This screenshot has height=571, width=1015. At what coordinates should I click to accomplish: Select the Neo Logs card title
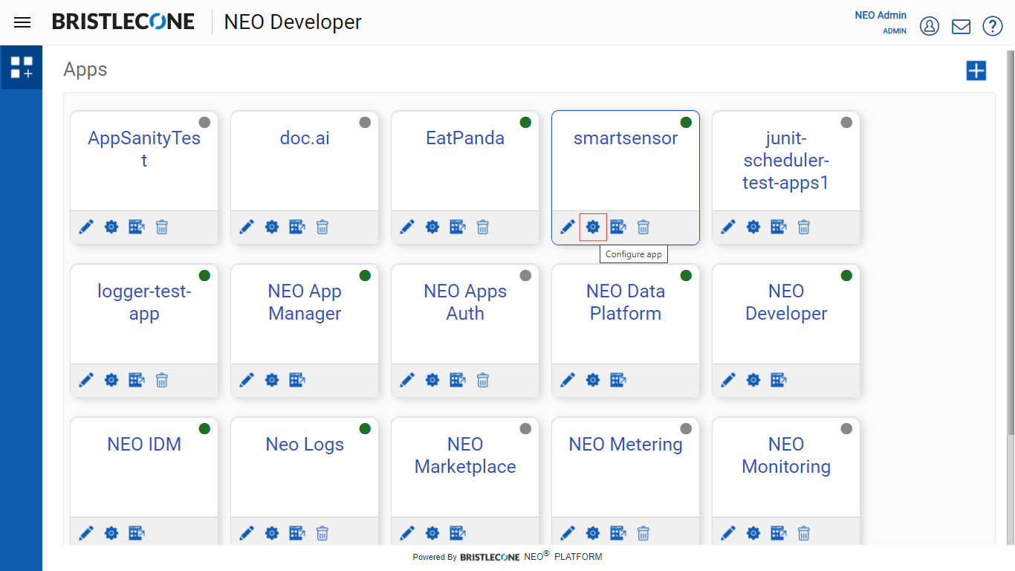(x=305, y=445)
